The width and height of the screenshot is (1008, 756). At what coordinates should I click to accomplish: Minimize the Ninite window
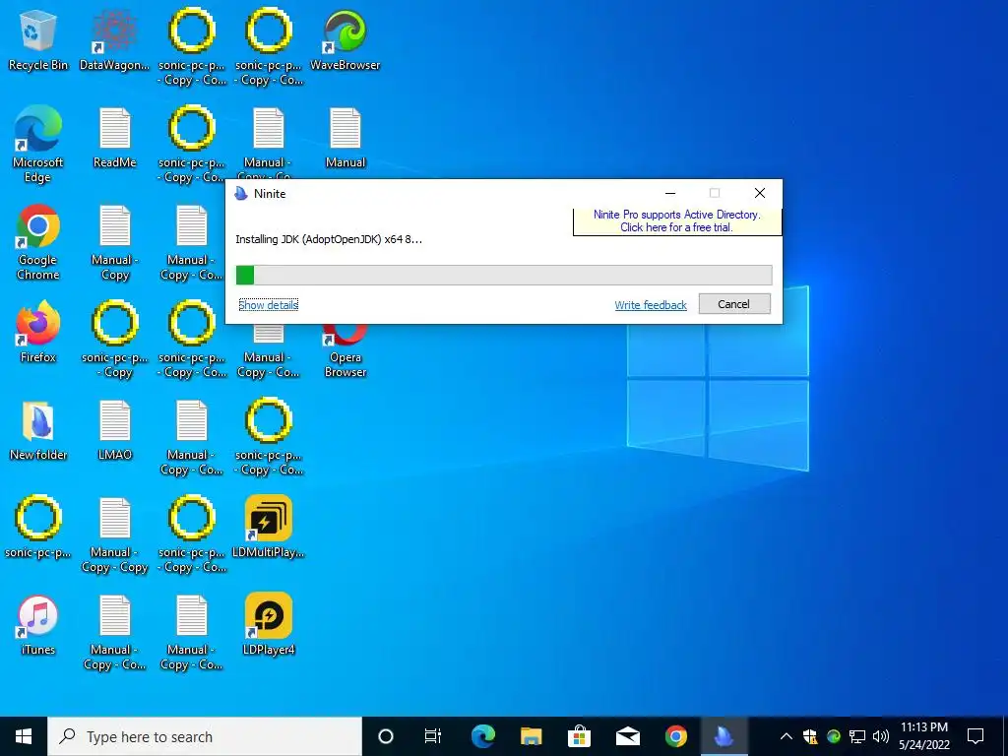click(x=669, y=193)
